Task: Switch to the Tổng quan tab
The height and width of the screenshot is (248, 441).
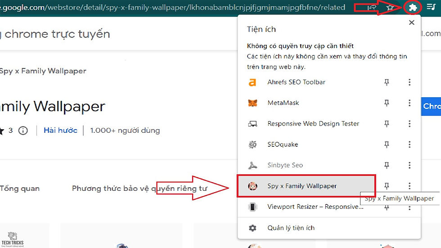Action: (20, 189)
